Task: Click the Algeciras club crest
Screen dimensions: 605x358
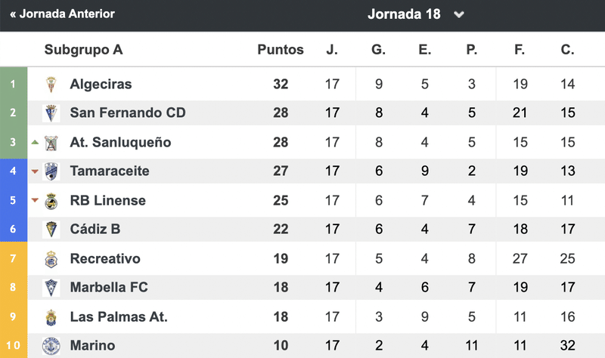Action: (51, 85)
